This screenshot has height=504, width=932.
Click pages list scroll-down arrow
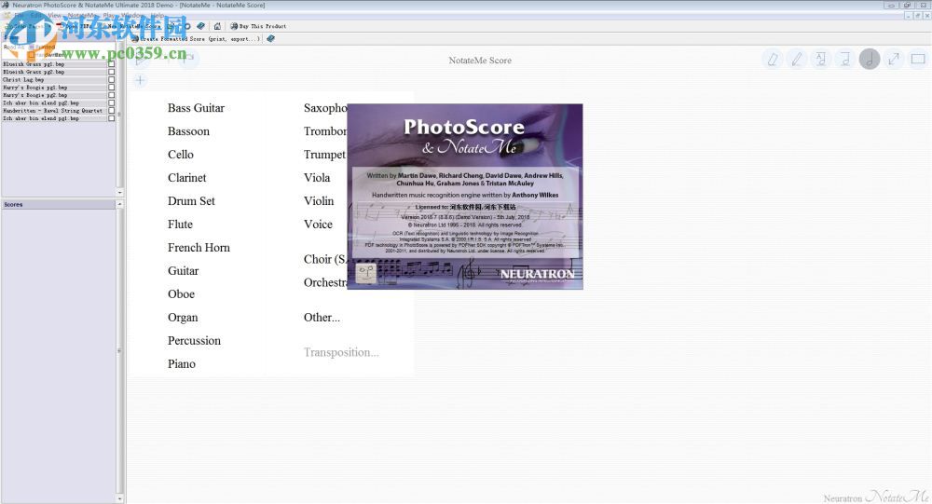[x=120, y=192]
